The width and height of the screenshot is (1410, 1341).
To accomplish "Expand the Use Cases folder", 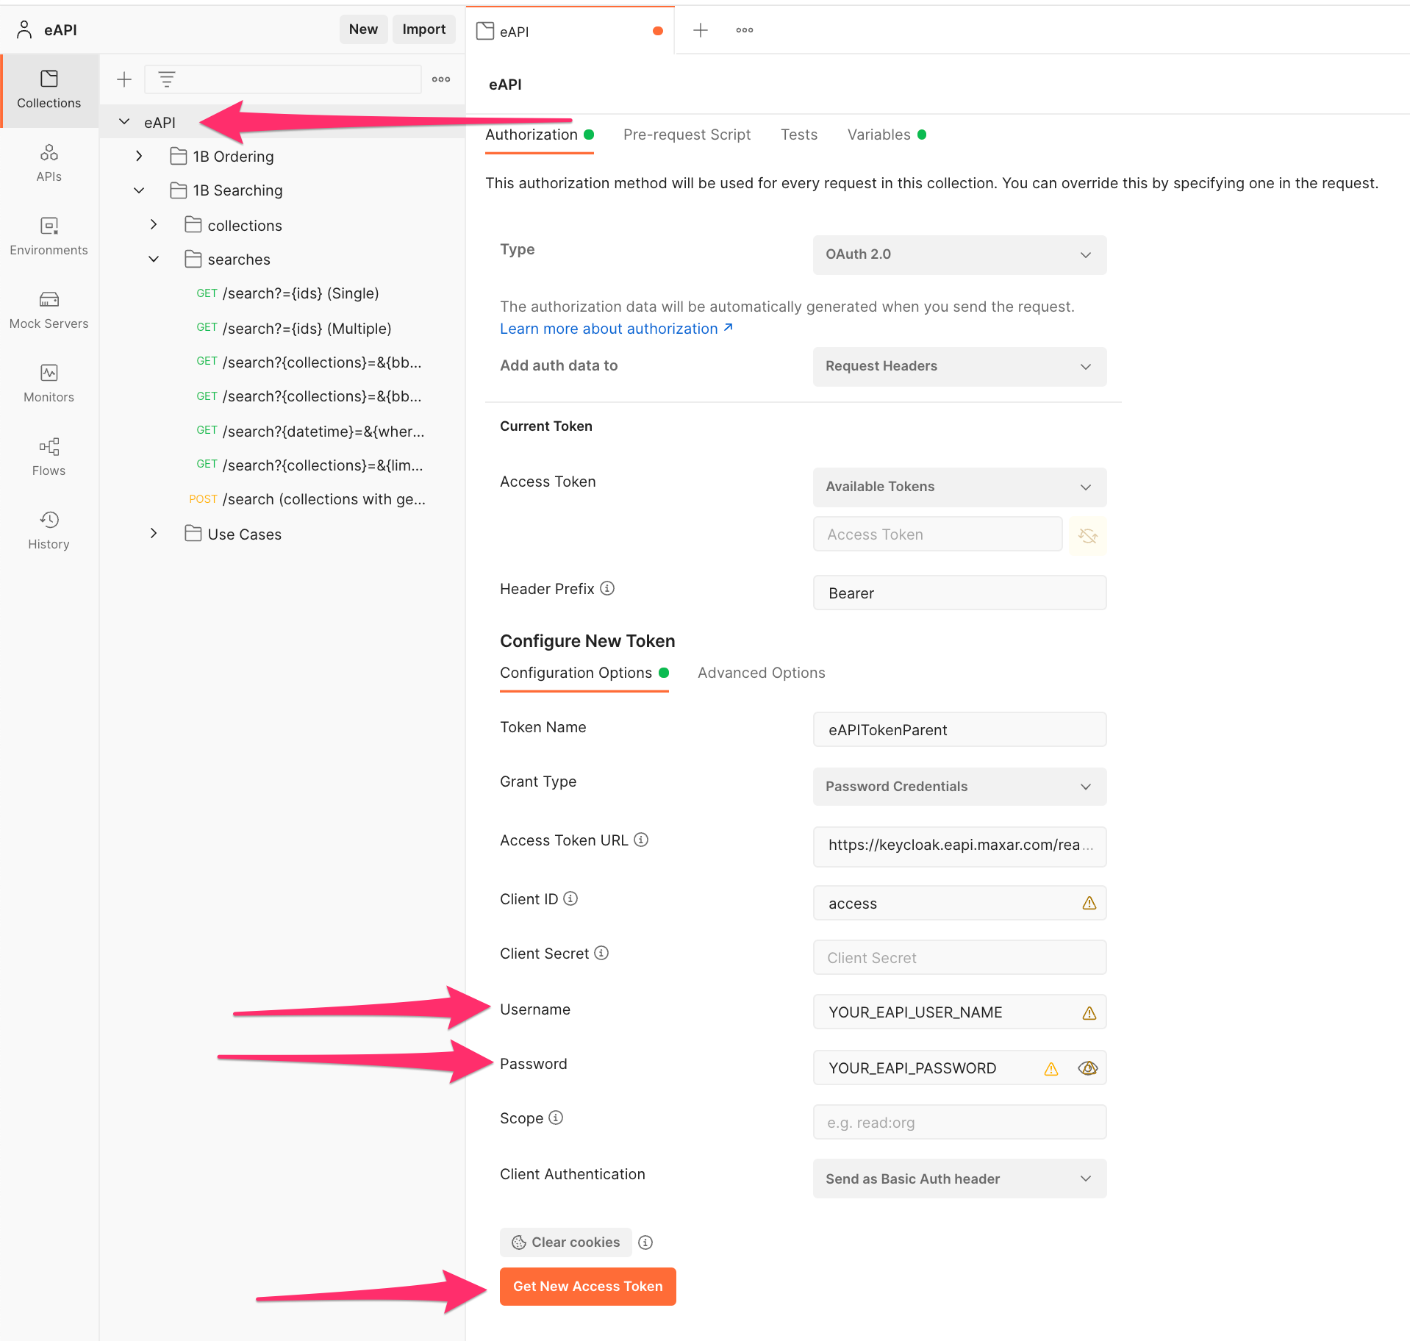I will pos(154,533).
